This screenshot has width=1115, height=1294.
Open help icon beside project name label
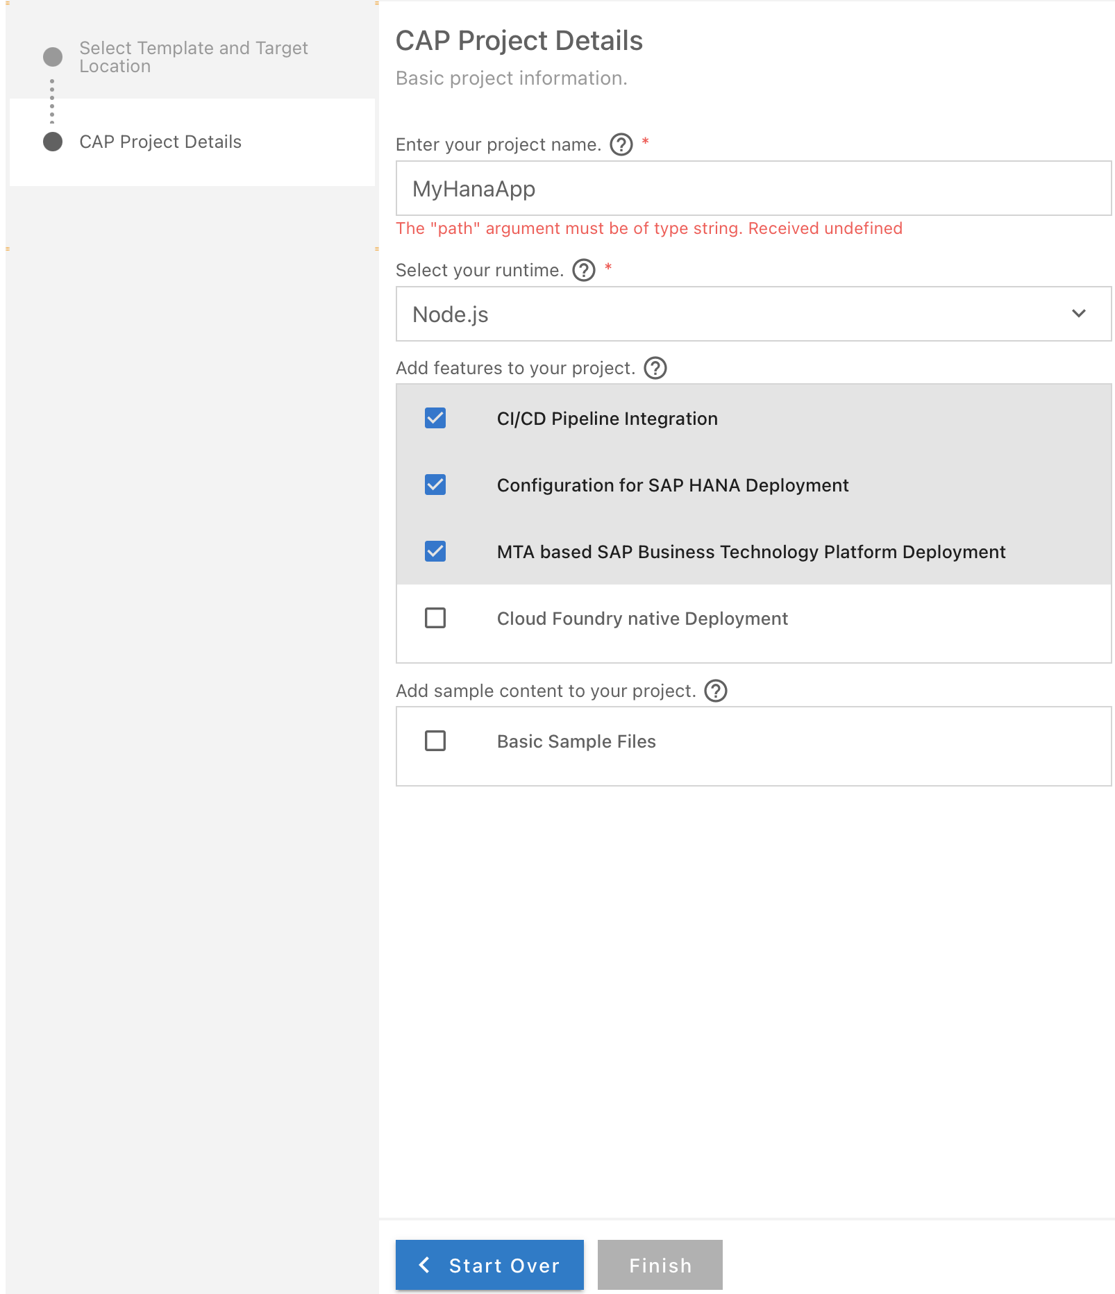(x=621, y=144)
